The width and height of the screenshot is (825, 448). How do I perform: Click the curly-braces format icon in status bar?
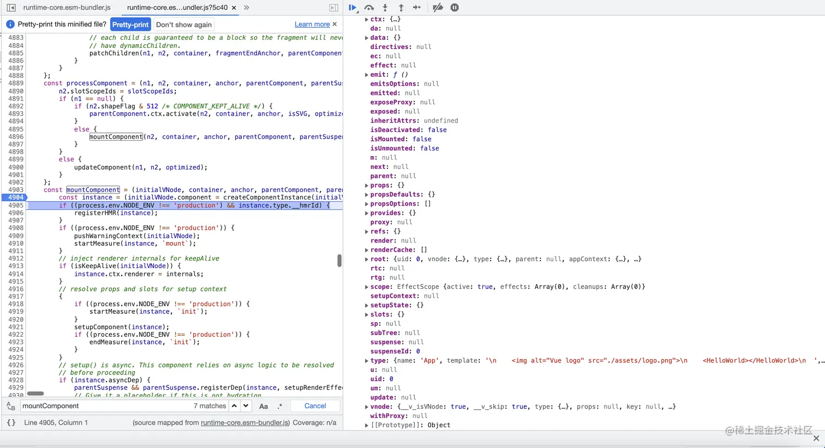click(11, 422)
